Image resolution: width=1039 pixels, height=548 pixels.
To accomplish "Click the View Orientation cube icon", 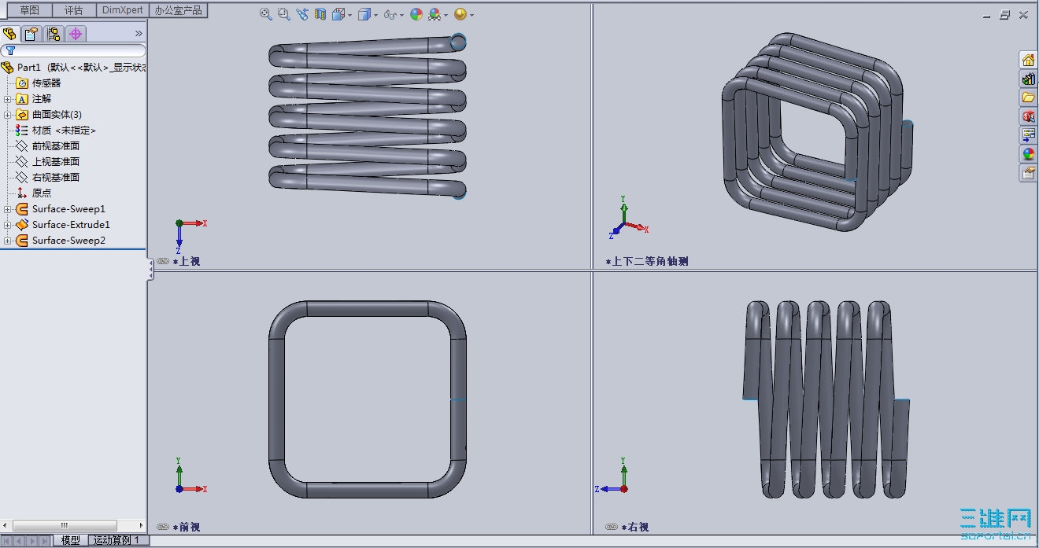I will [338, 14].
